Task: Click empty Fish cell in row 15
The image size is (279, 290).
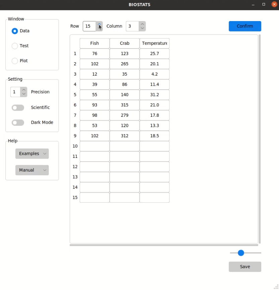Action: tap(94, 198)
